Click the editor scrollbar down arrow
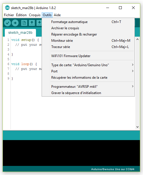The image size is (143, 175). coord(137,127)
